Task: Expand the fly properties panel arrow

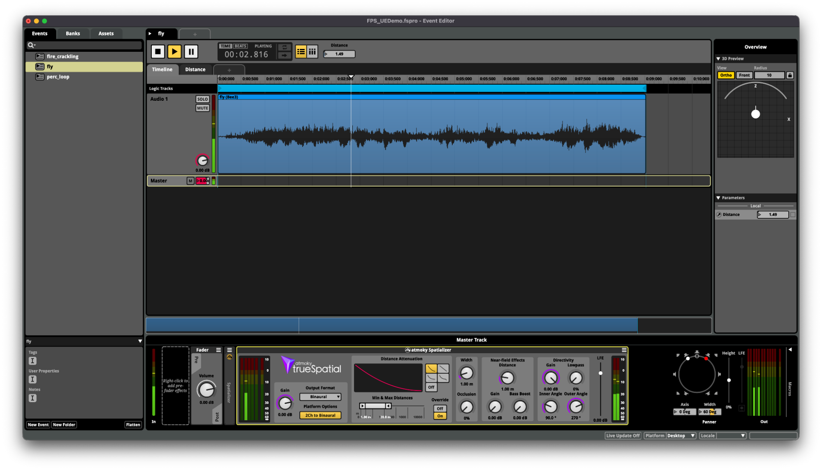Action: click(x=140, y=341)
